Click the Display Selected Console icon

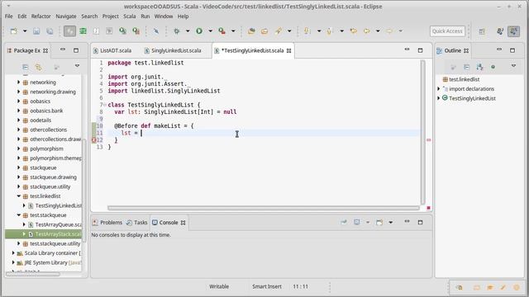(356, 222)
